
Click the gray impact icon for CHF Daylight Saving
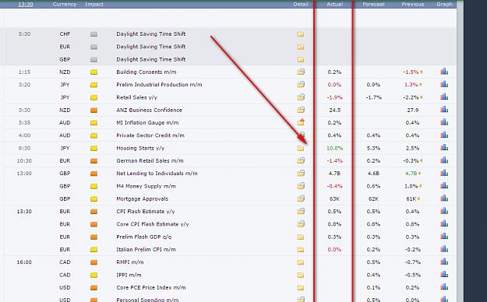[x=94, y=34]
